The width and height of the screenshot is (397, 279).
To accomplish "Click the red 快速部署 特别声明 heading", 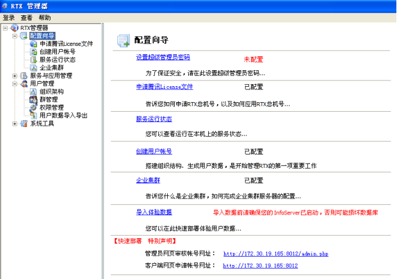I will [x=144, y=241].
